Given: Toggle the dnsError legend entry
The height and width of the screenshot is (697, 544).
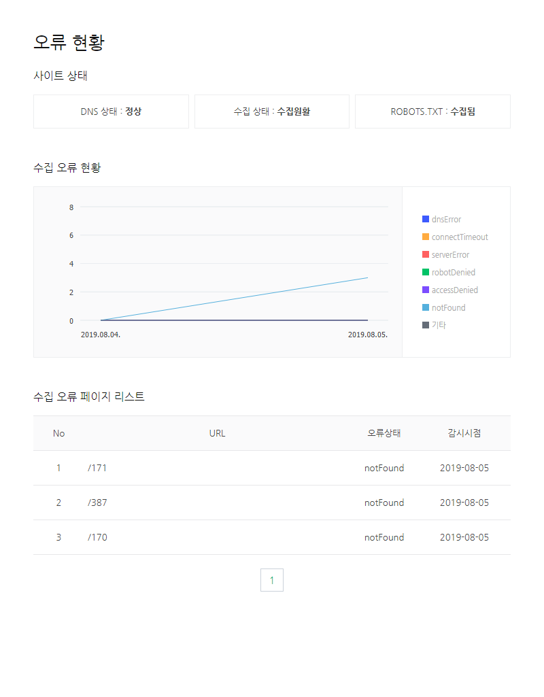Looking at the screenshot, I should pos(447,219).
